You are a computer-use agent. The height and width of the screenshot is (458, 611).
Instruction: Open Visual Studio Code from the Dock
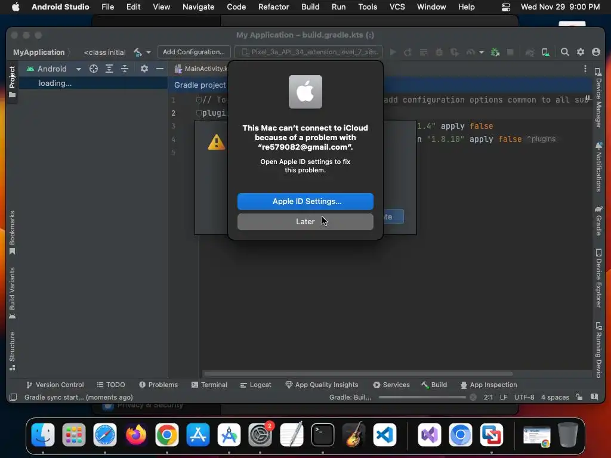click(x=385, y=435)
